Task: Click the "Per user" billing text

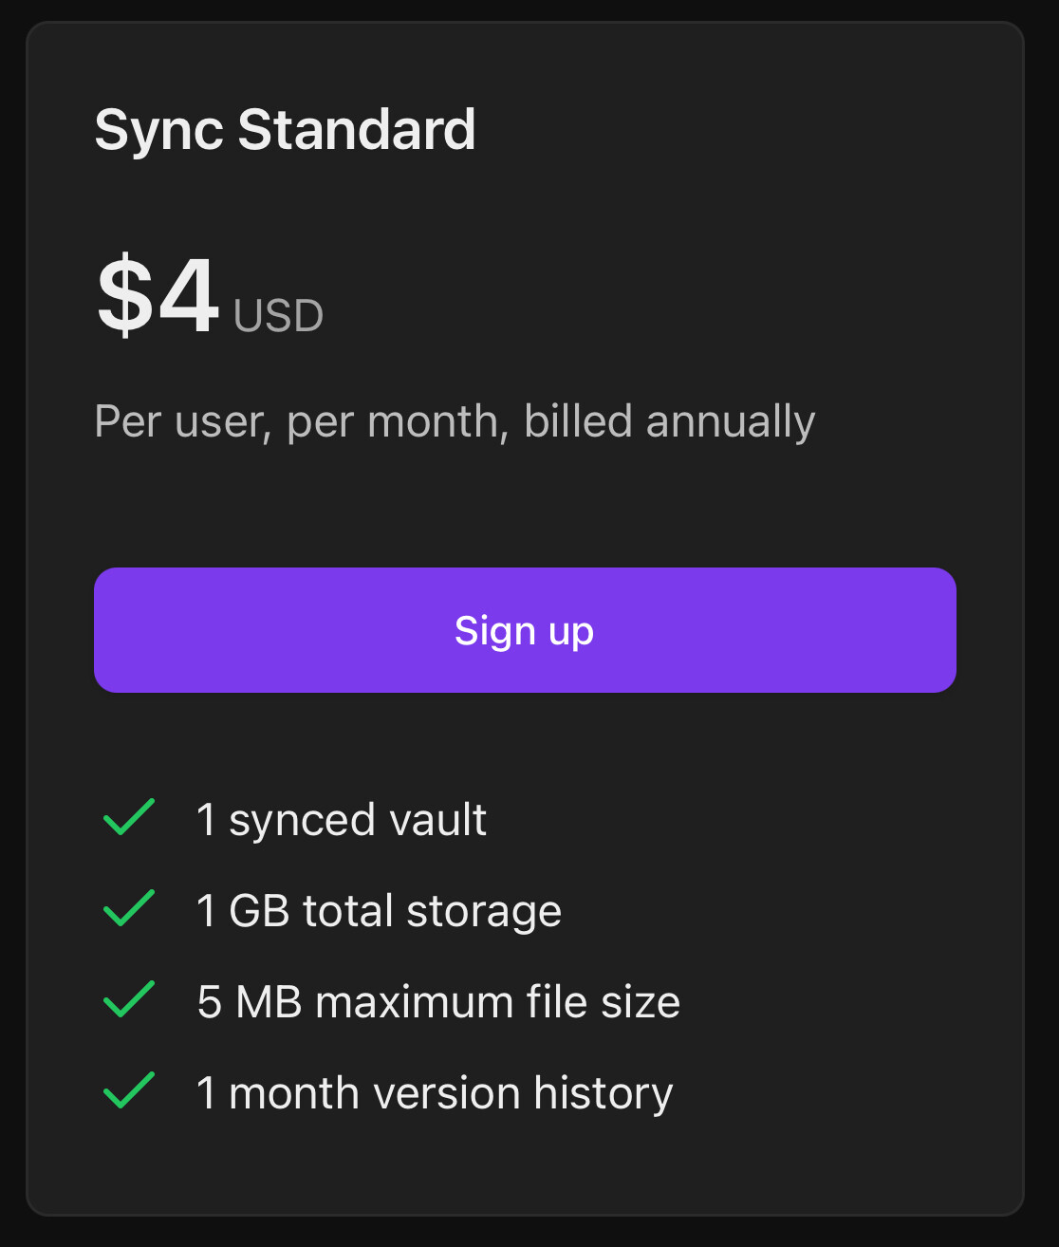Action: point(177,421)
